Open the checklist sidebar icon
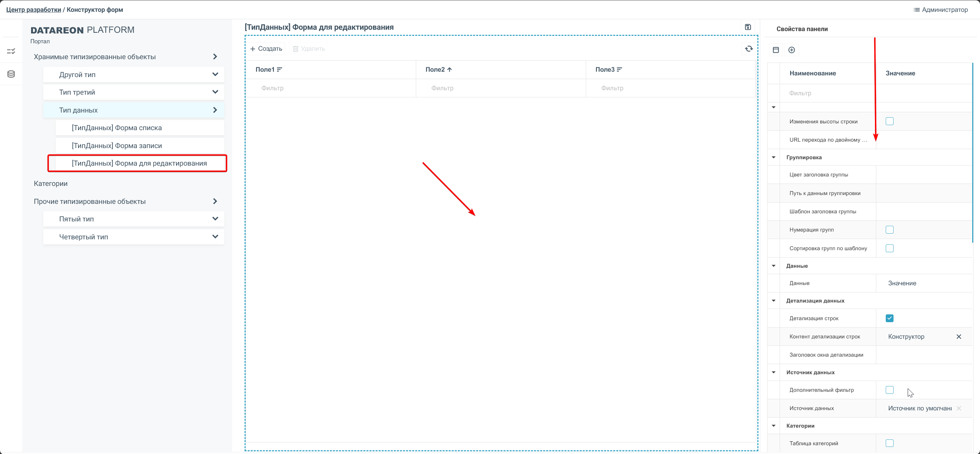 point(11,51)
